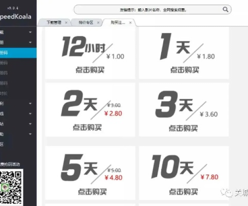
Task: Select the blue highlighted sidebar item
Action: pos(18,53)
